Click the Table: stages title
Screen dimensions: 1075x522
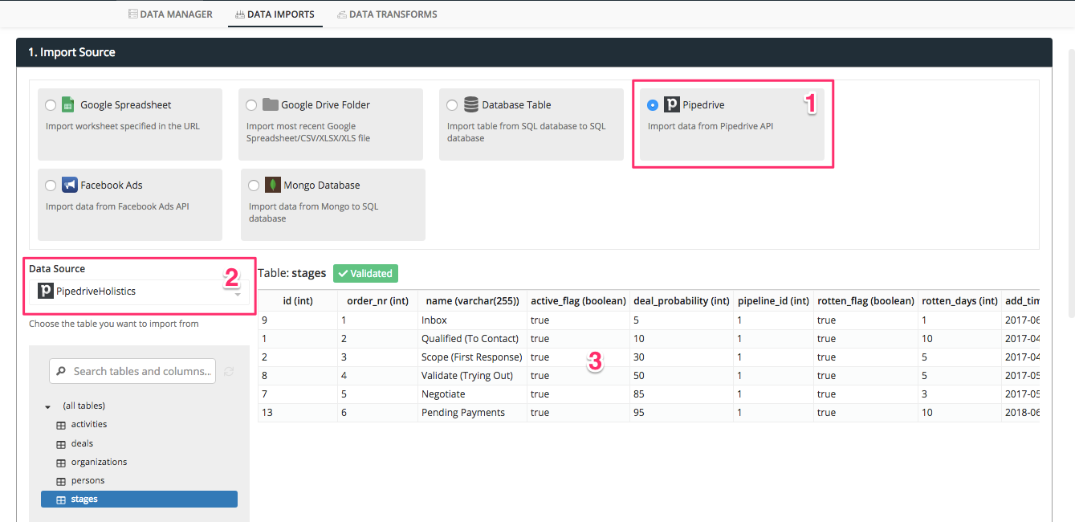(x=292, y=273)
